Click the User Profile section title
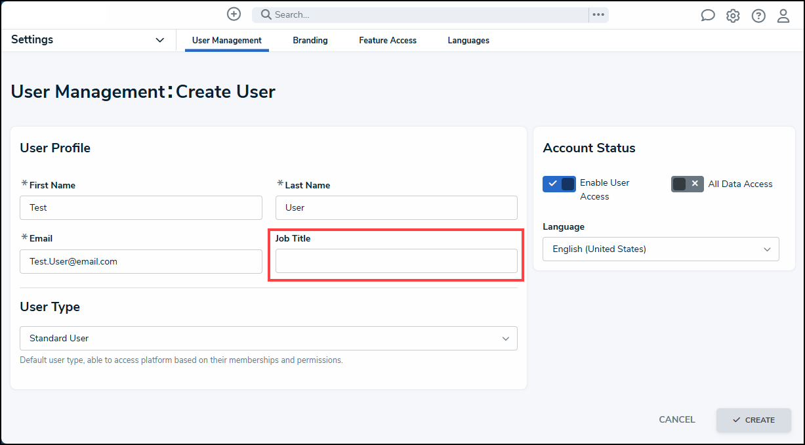Screen dimensions: 805x445 55,148
